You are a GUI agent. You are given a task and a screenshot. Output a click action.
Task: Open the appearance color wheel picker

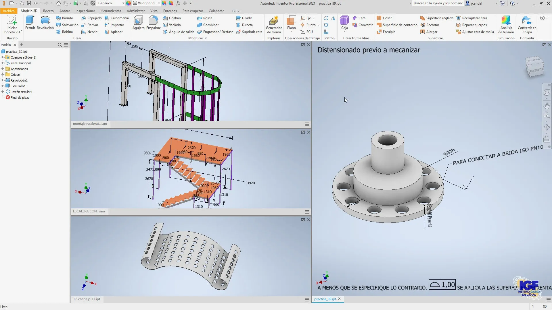129,3
